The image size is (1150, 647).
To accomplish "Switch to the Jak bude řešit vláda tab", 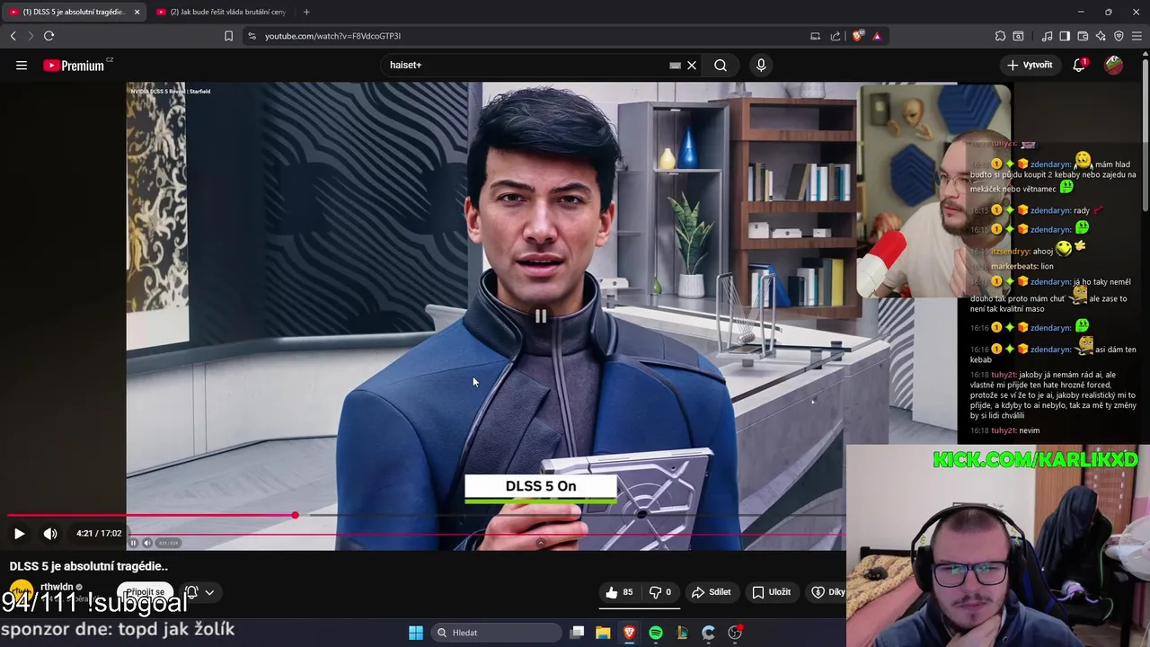I will pos(220,12).
